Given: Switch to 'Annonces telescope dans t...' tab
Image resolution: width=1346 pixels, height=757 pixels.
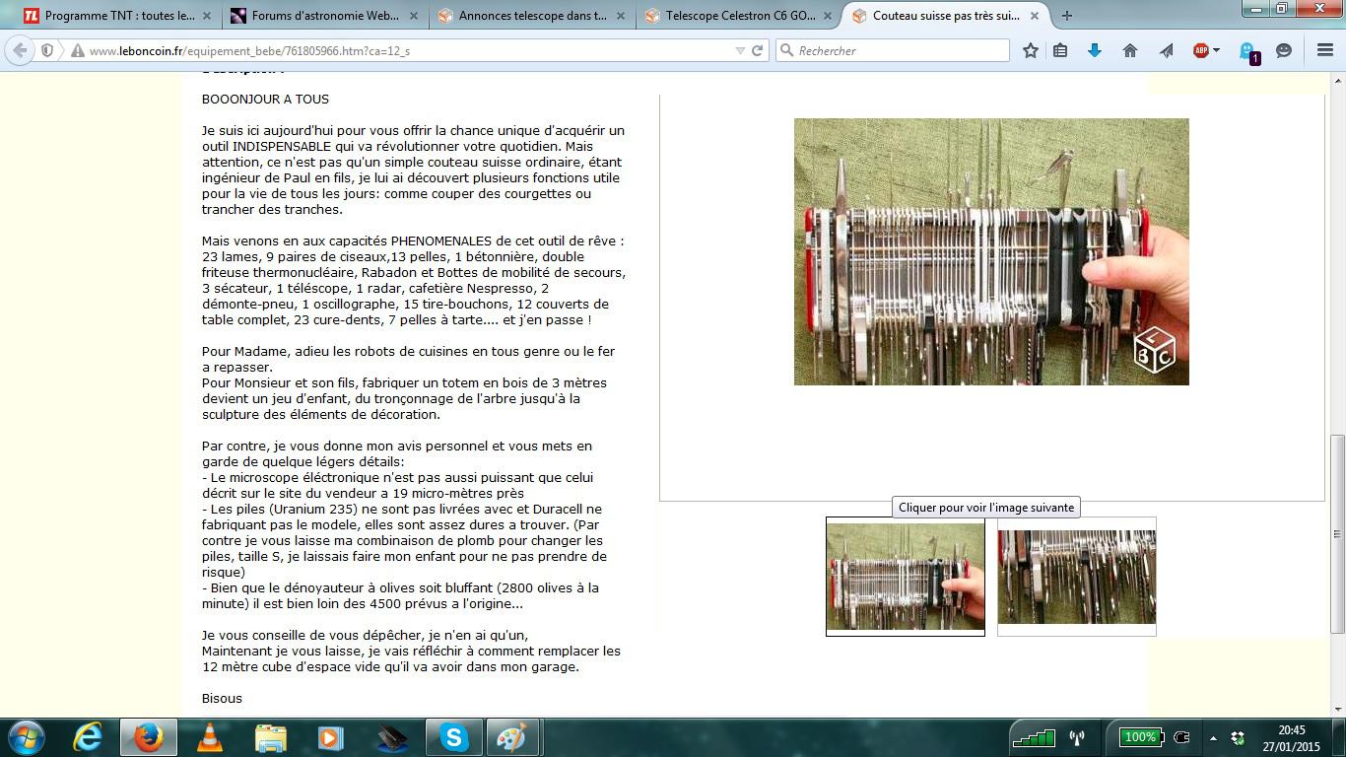Looking at the screenshot, I should pos(533,16).
